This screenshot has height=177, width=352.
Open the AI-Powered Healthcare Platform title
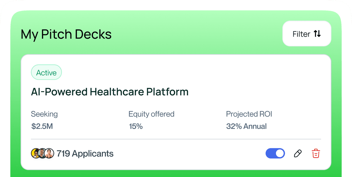point(110,92)
